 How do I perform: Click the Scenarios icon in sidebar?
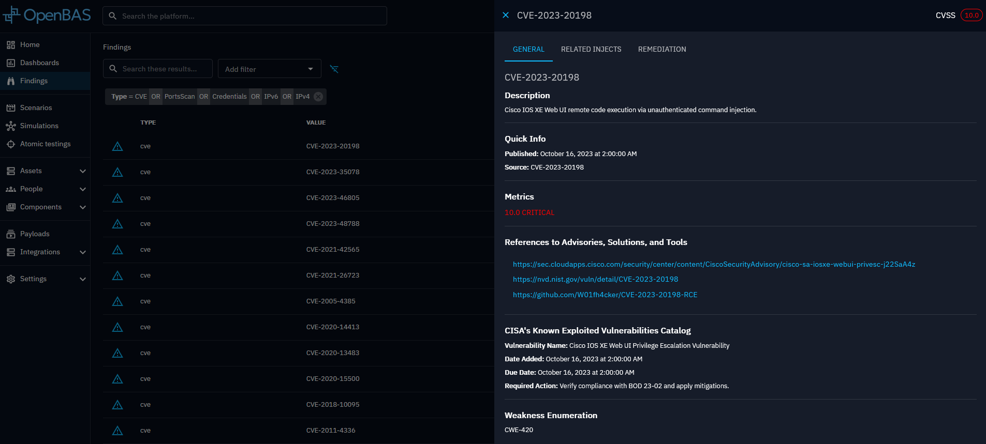coord(10,108)
